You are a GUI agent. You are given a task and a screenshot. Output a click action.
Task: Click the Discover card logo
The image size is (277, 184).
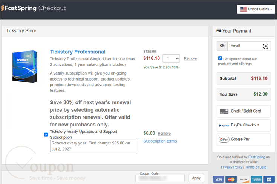click(243, 179)
